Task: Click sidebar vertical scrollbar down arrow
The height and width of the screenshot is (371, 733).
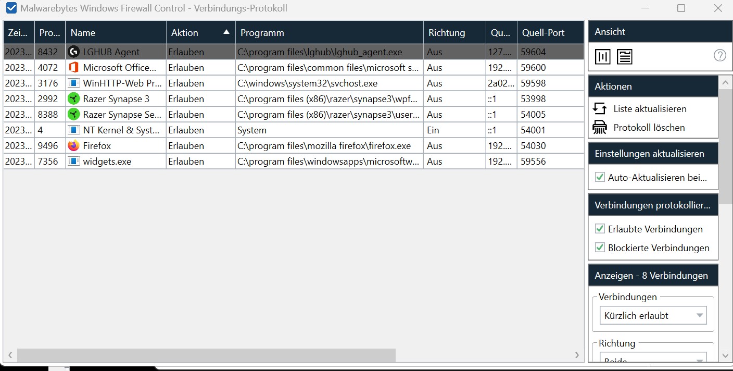Action: (x=726, y=356)
